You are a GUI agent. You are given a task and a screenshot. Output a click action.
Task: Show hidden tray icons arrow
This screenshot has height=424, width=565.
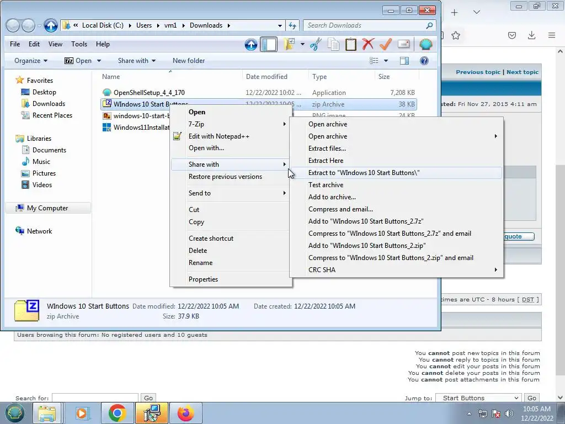click(469, 414)
